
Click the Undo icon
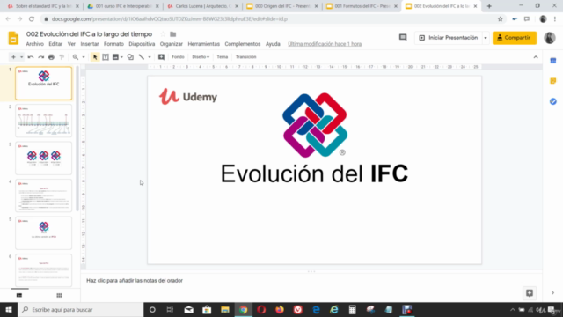[31, 56]
